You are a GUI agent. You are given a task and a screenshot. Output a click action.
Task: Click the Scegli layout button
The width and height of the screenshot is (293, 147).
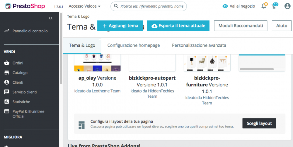coord(259,123)
